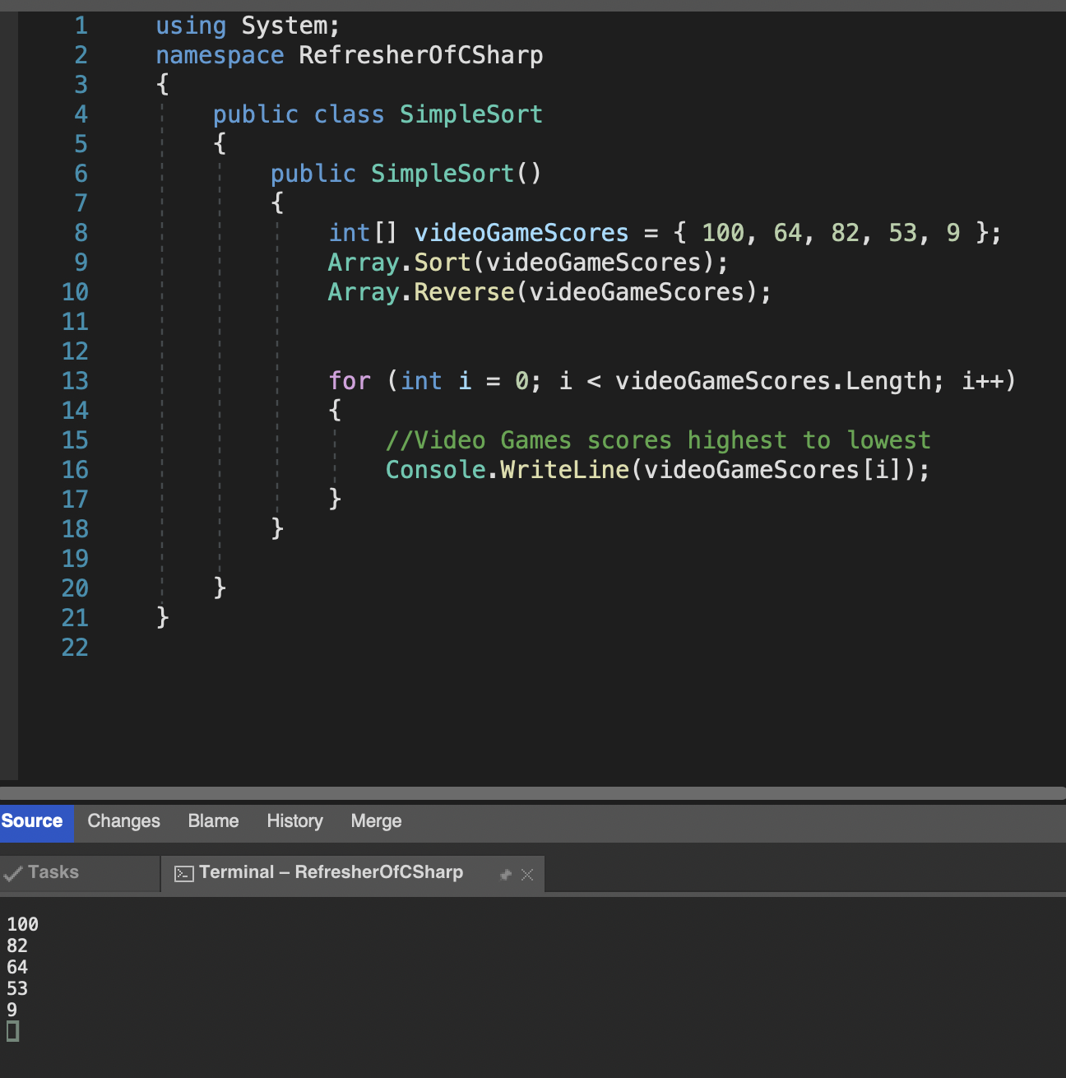Click the namespace RefresherOfCSharp declaration

[349, 54]
